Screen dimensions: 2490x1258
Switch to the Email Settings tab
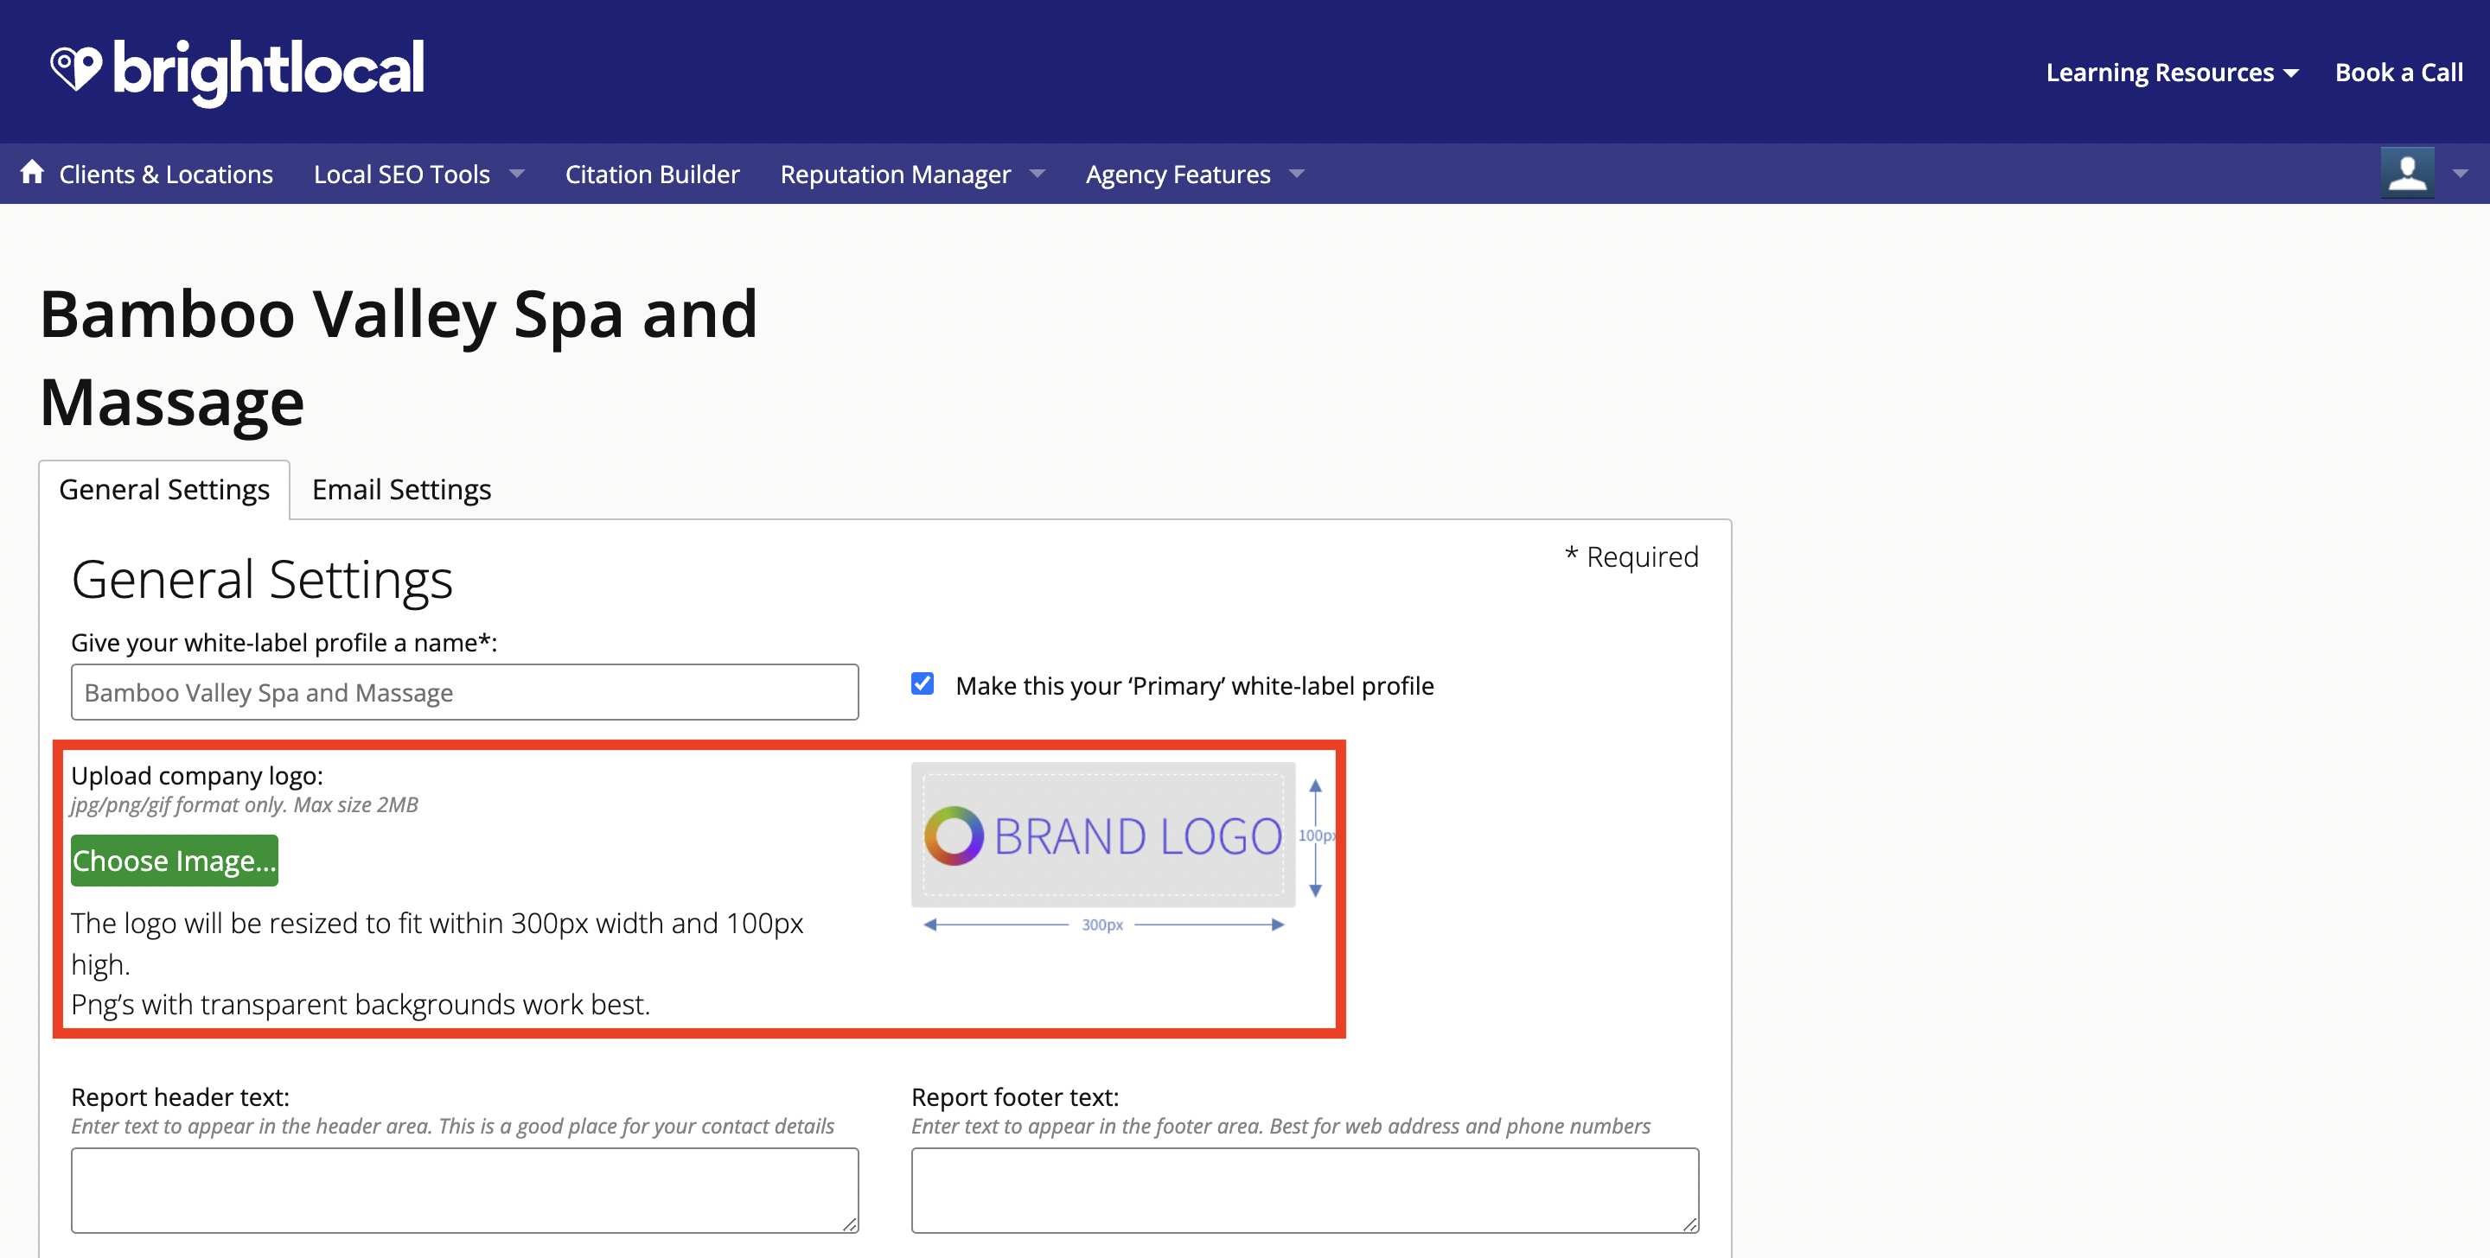tap(401, 490)
